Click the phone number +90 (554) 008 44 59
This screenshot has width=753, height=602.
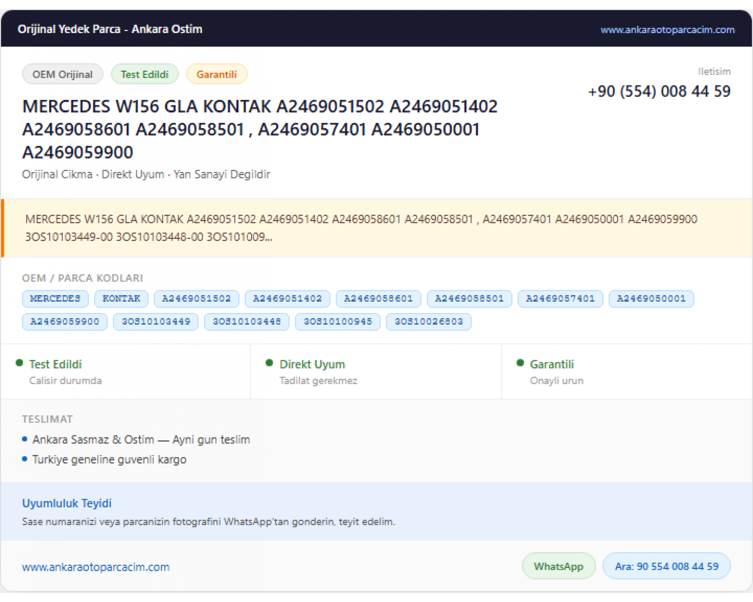click(659, 91)
